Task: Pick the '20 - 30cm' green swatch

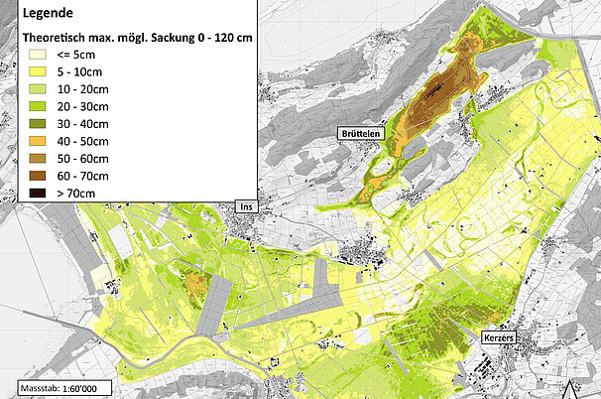Action: pos(40,105)
